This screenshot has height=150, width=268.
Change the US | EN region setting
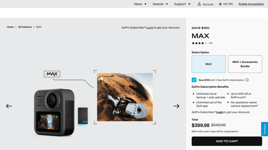pos(228,4)
